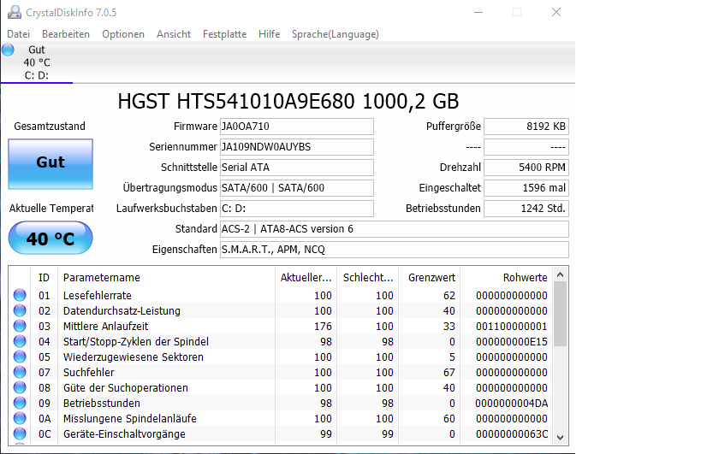Select the Gut 40 °C C: D: disk tab
This screenshot has height=454, width=701.
pyautogui.click(x=37, y=62)
